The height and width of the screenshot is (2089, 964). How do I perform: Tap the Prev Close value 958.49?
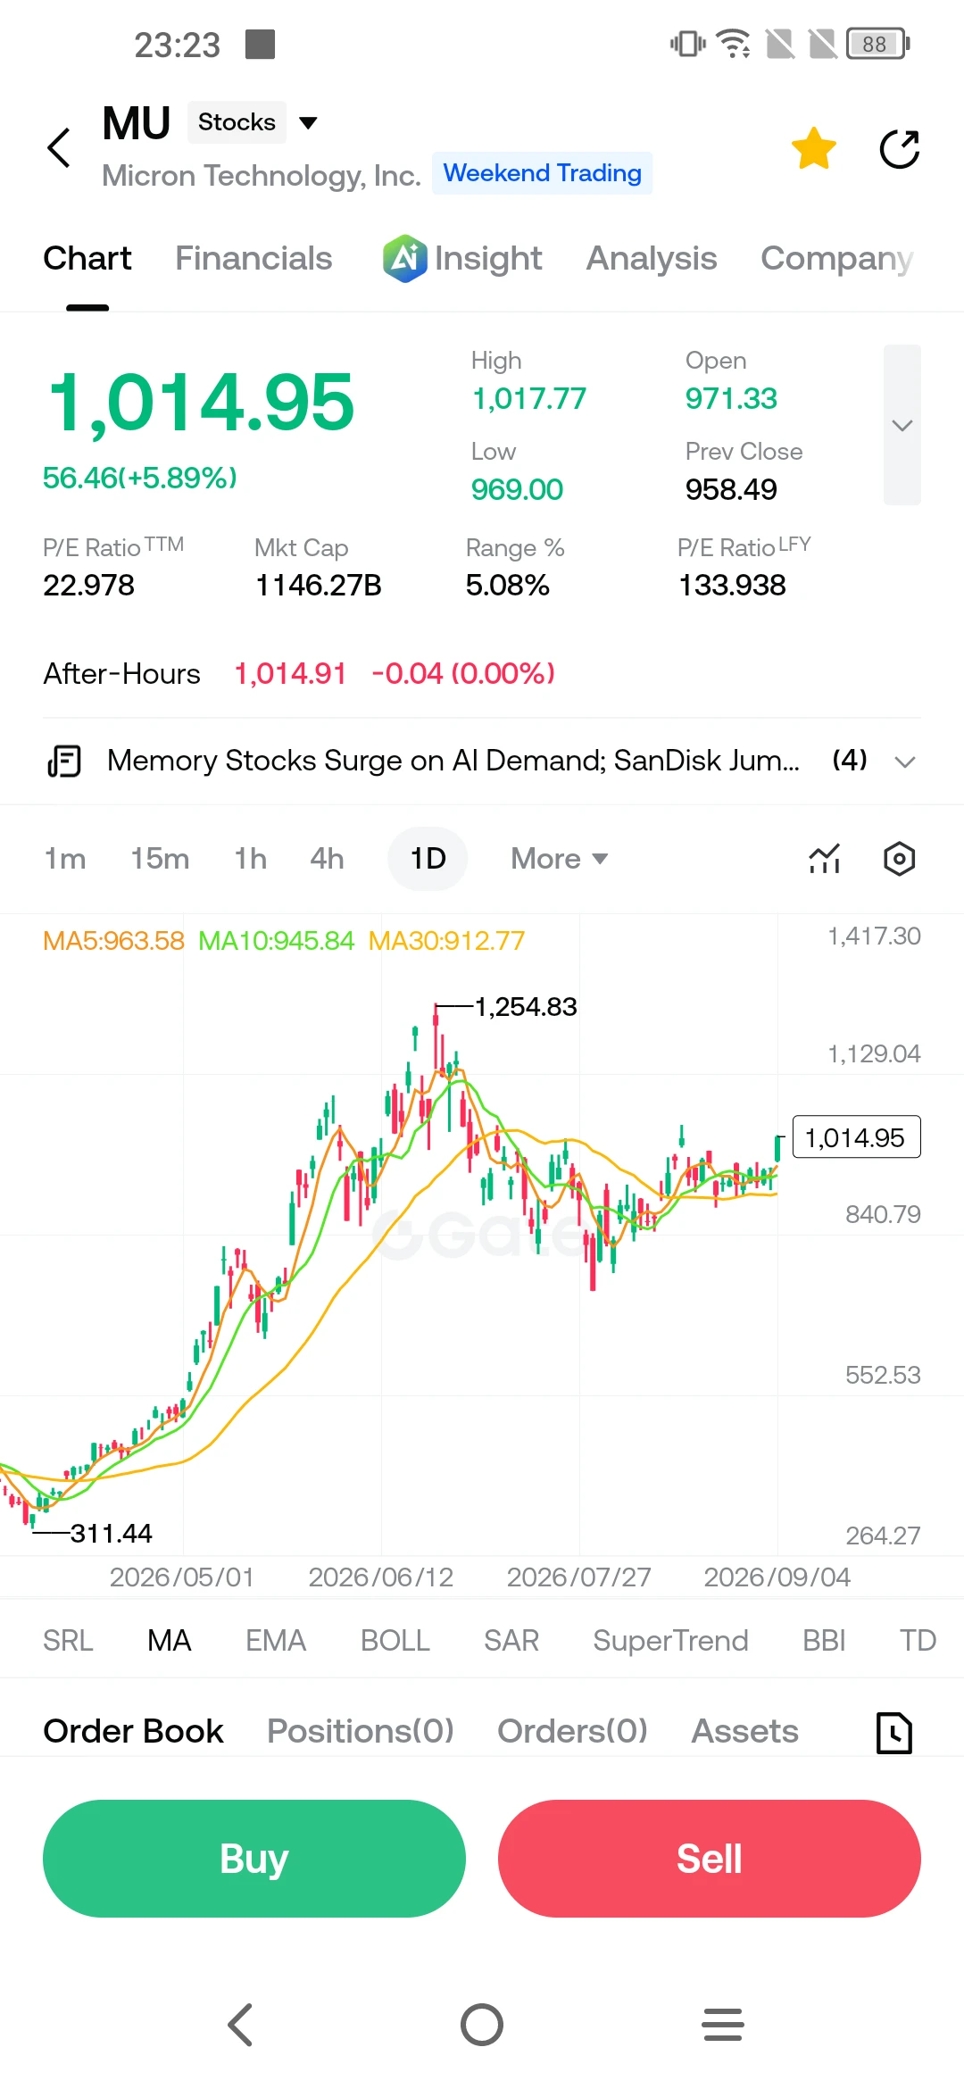point(731,489)
